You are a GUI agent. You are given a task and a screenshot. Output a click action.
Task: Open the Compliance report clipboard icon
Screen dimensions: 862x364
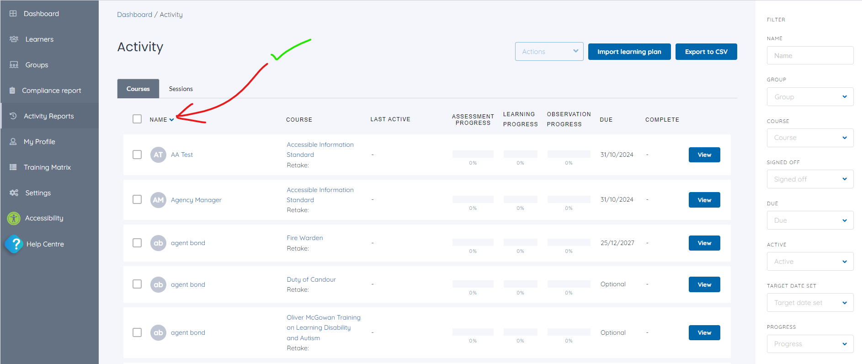pyautogui.click(x=12, y=91)
